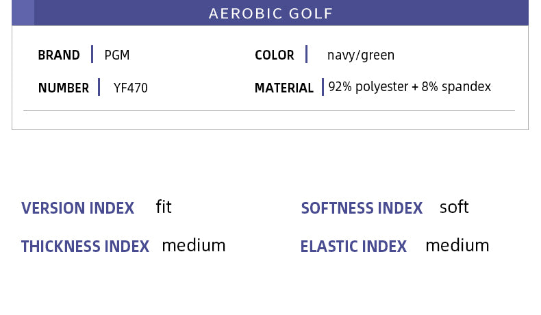Click the VERSION INDEX heading
The height and width of the screenshot is (315, 541).
[x=78, y=209]
